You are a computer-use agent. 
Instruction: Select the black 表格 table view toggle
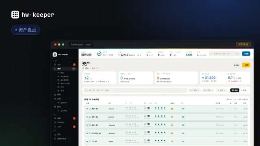click(235, 90)
